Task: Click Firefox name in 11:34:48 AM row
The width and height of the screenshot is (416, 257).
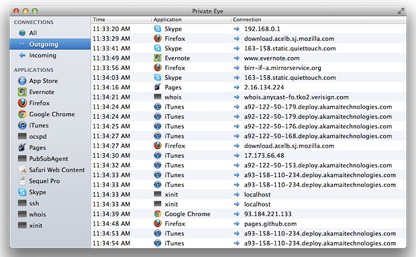Action: tap(175, 223)
